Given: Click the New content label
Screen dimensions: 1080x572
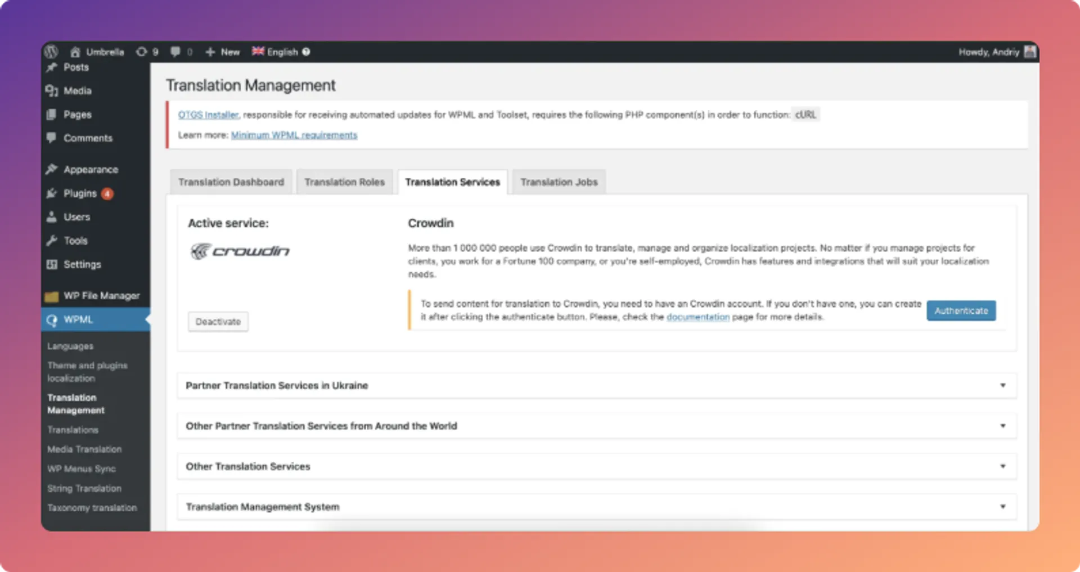Looking at the screenshot, I should click(230, 52).
